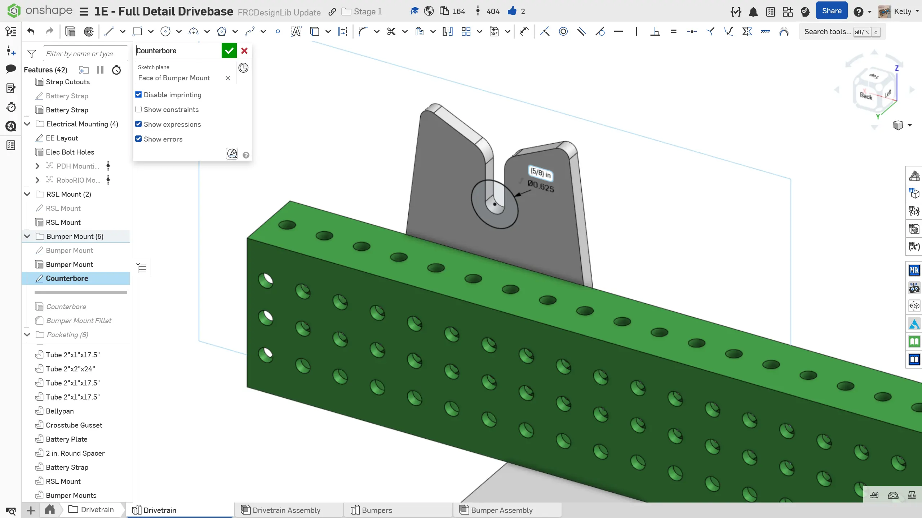The width and height of the screenshot is (922, 518).
Task: Collapse the Bumper Mount folder
Action: 27,236
